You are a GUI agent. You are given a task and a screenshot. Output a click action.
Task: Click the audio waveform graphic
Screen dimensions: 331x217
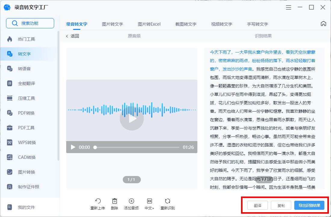pos(132,110)
